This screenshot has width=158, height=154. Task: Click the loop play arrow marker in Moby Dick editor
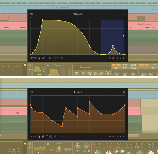pyautogui.click(x=124, y=36)
